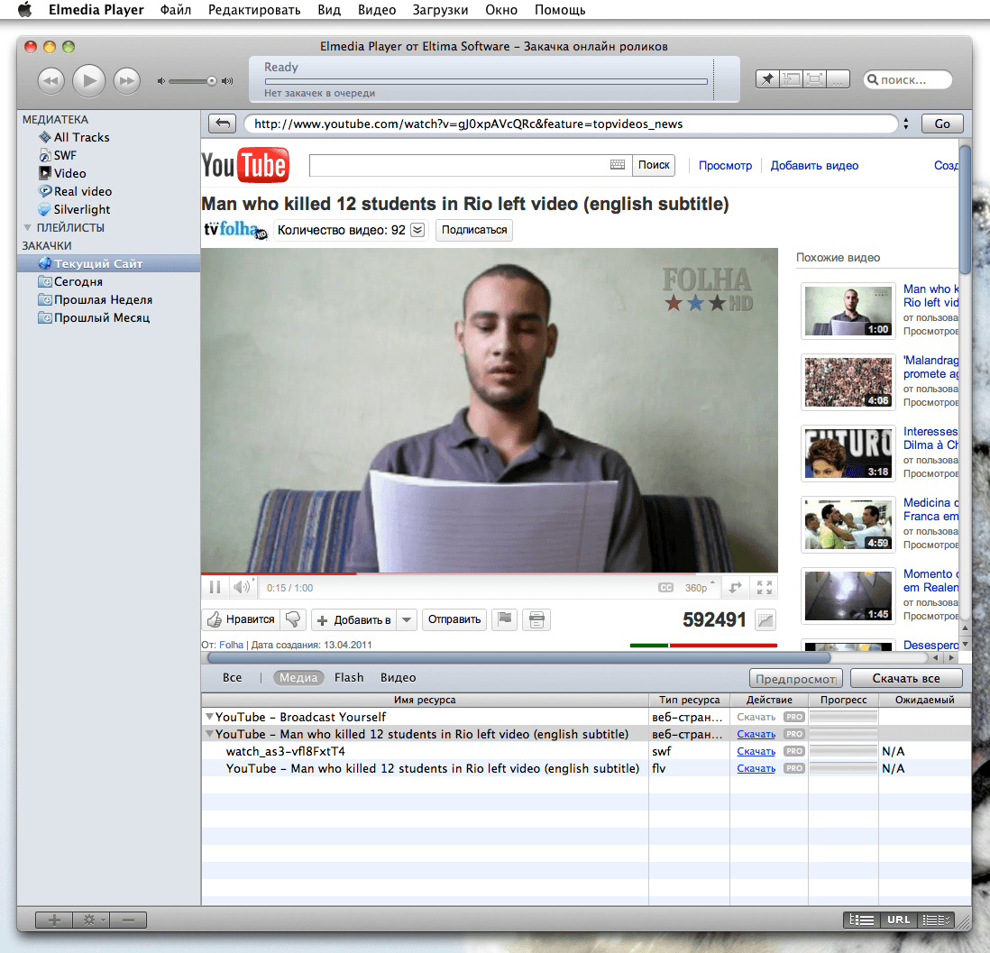Switch video to fullscreen
The image size is (990, 953).
tap(764, 587)
